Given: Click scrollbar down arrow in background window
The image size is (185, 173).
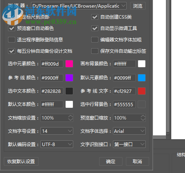Looking at the screenshot, I should (x=168, y=134).
